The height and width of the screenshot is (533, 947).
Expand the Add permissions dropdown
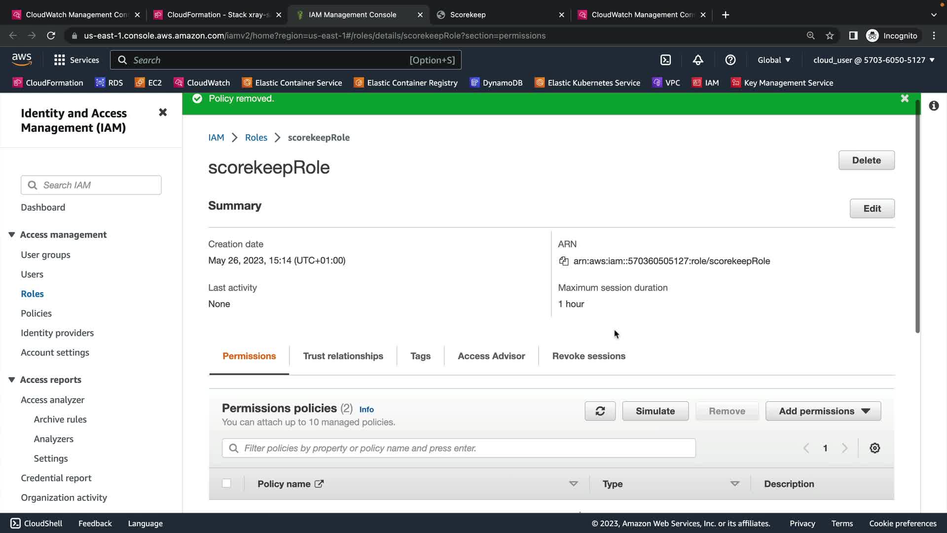pos(823,411)
